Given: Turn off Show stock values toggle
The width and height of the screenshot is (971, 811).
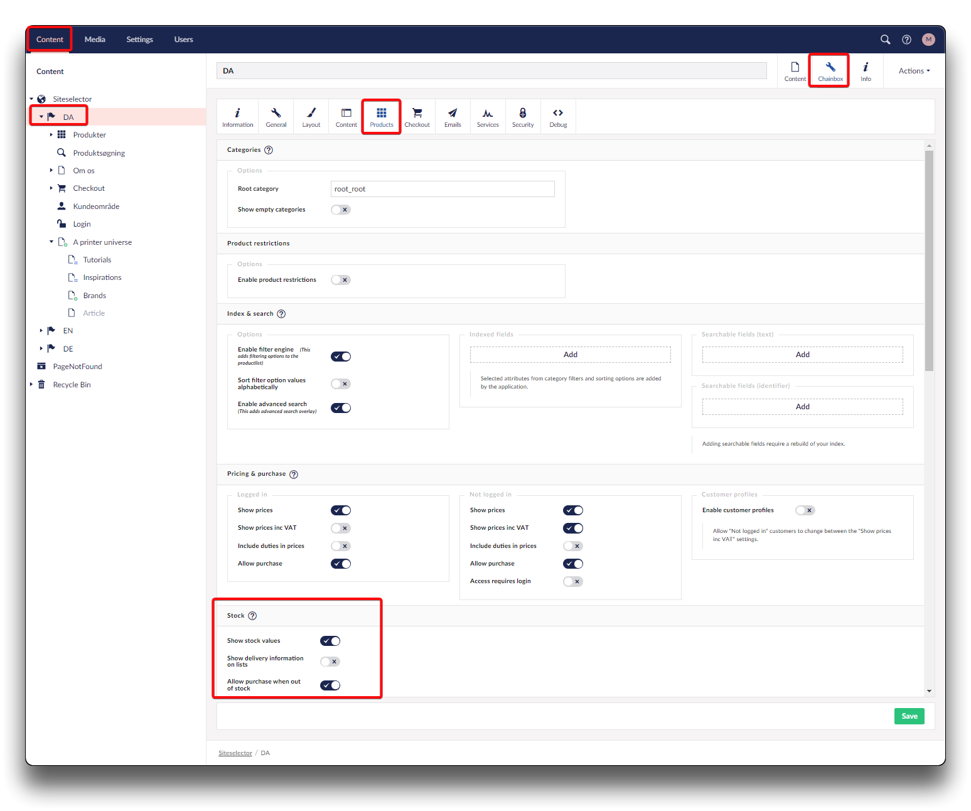Looking at the screenshot, I should pos(330,641).
